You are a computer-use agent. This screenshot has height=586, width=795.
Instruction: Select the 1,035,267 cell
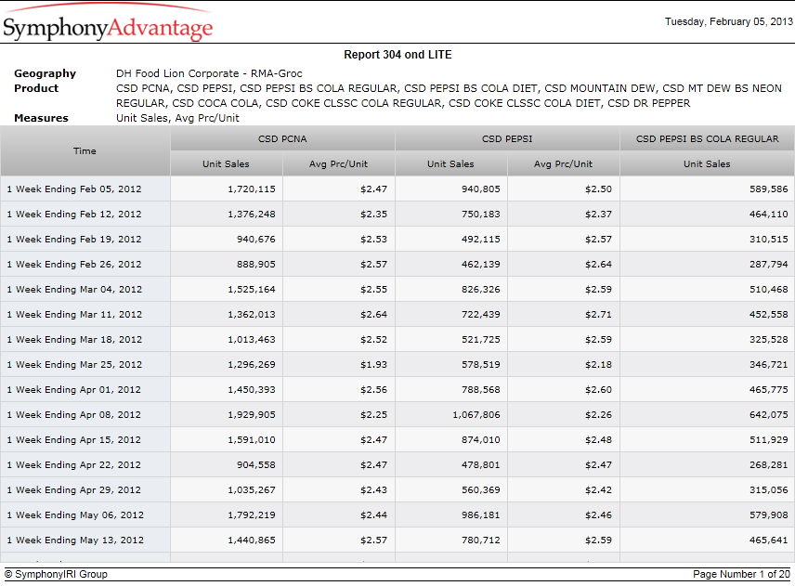coord(226,490)
